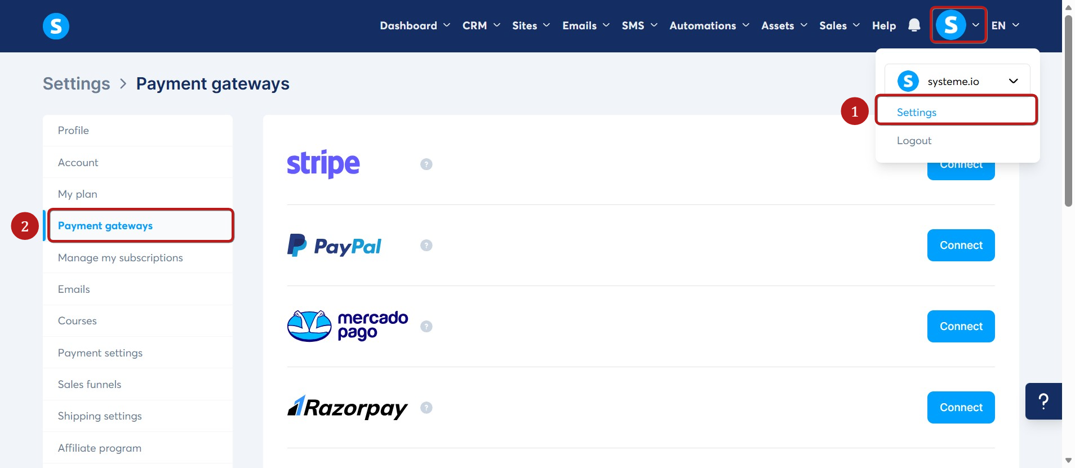Expand the SMS menu
This screenshot has width=1075, height=468.
pyautogui.click(x=639, y=25)
